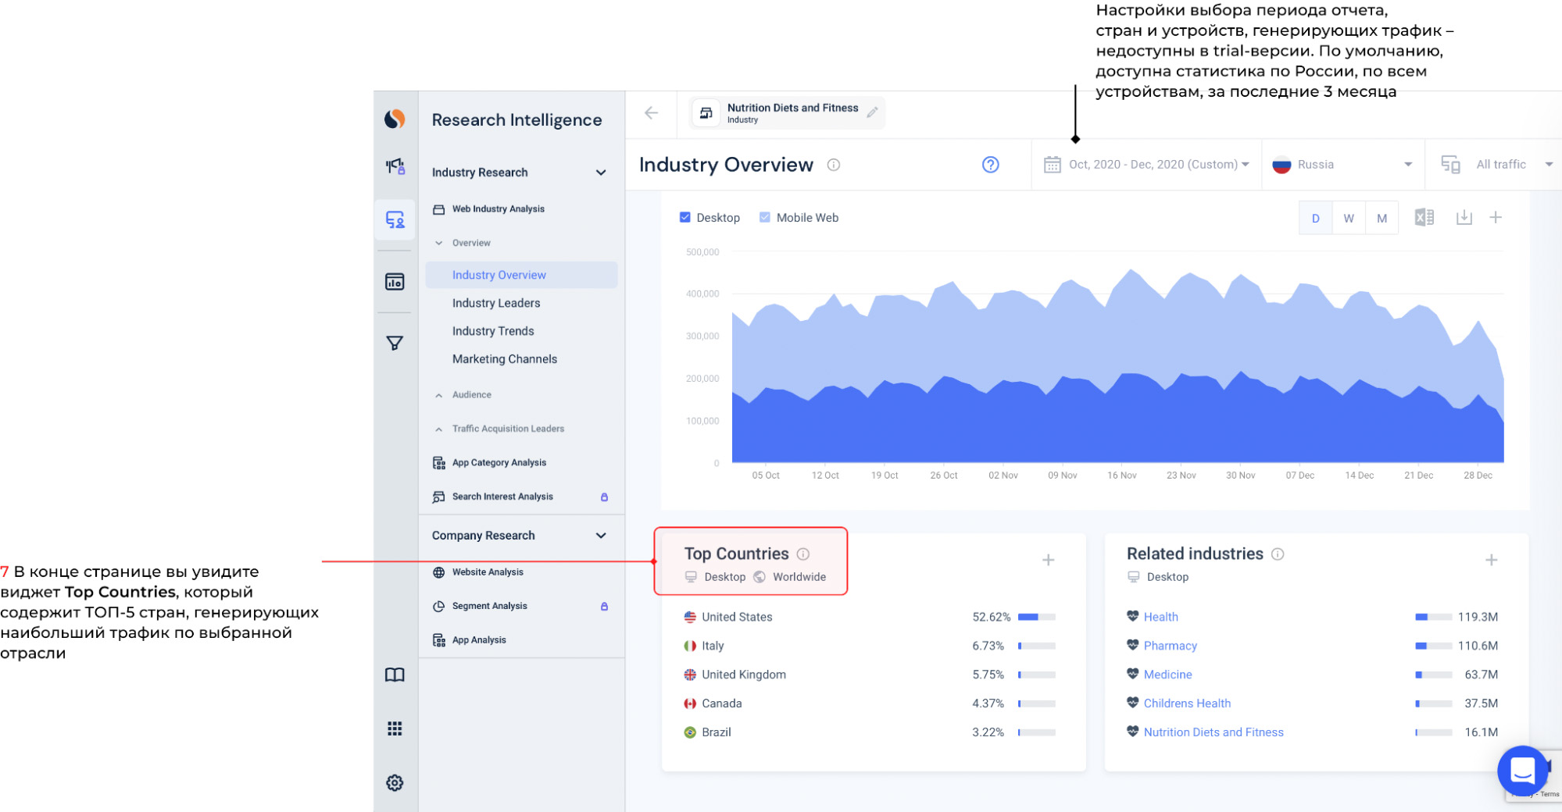Switch chart to weekly granularity W

coord(1349,218)
